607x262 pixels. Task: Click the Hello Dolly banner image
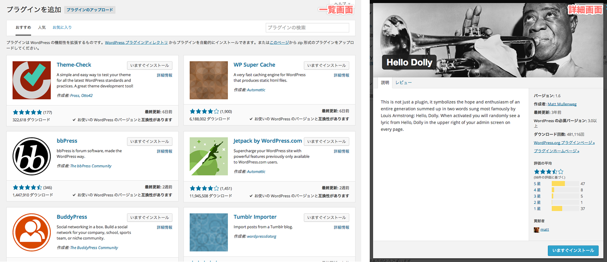click(x=489, y=40)
